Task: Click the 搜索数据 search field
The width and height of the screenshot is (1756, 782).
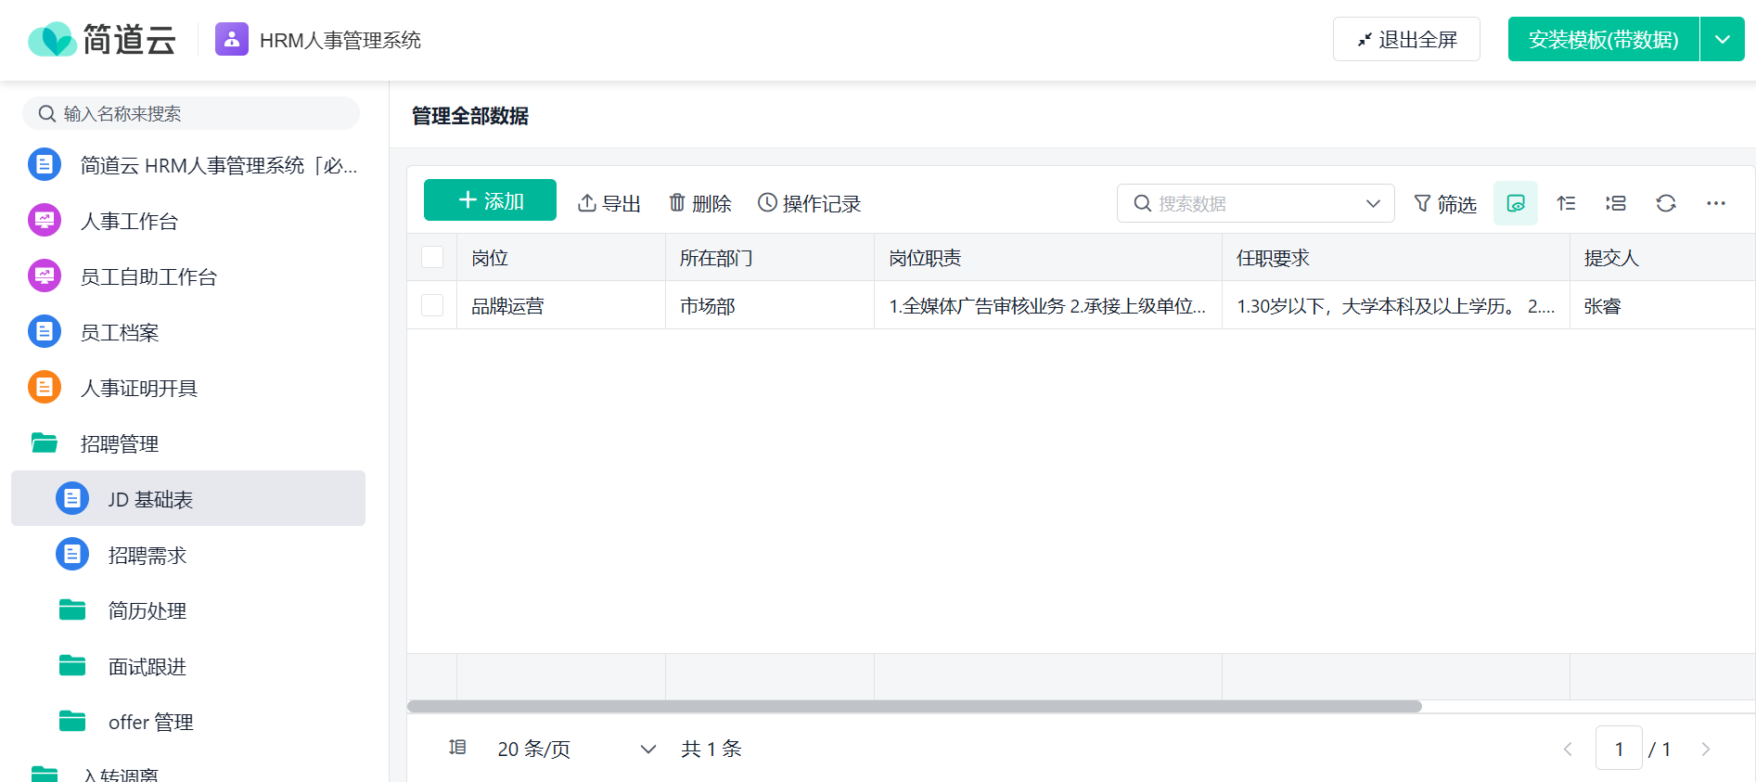Action: [x=1256, y=203]
